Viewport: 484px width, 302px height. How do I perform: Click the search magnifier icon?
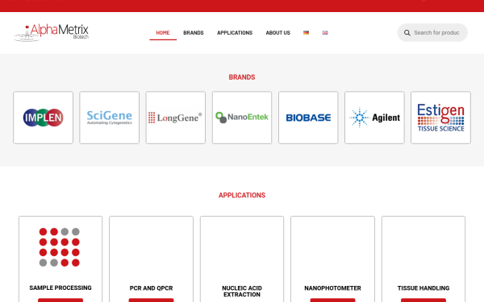pyautogui.click(x=407, y=33)
